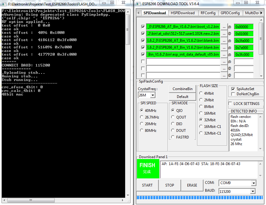Click console window title bar icon

(4, 4)
